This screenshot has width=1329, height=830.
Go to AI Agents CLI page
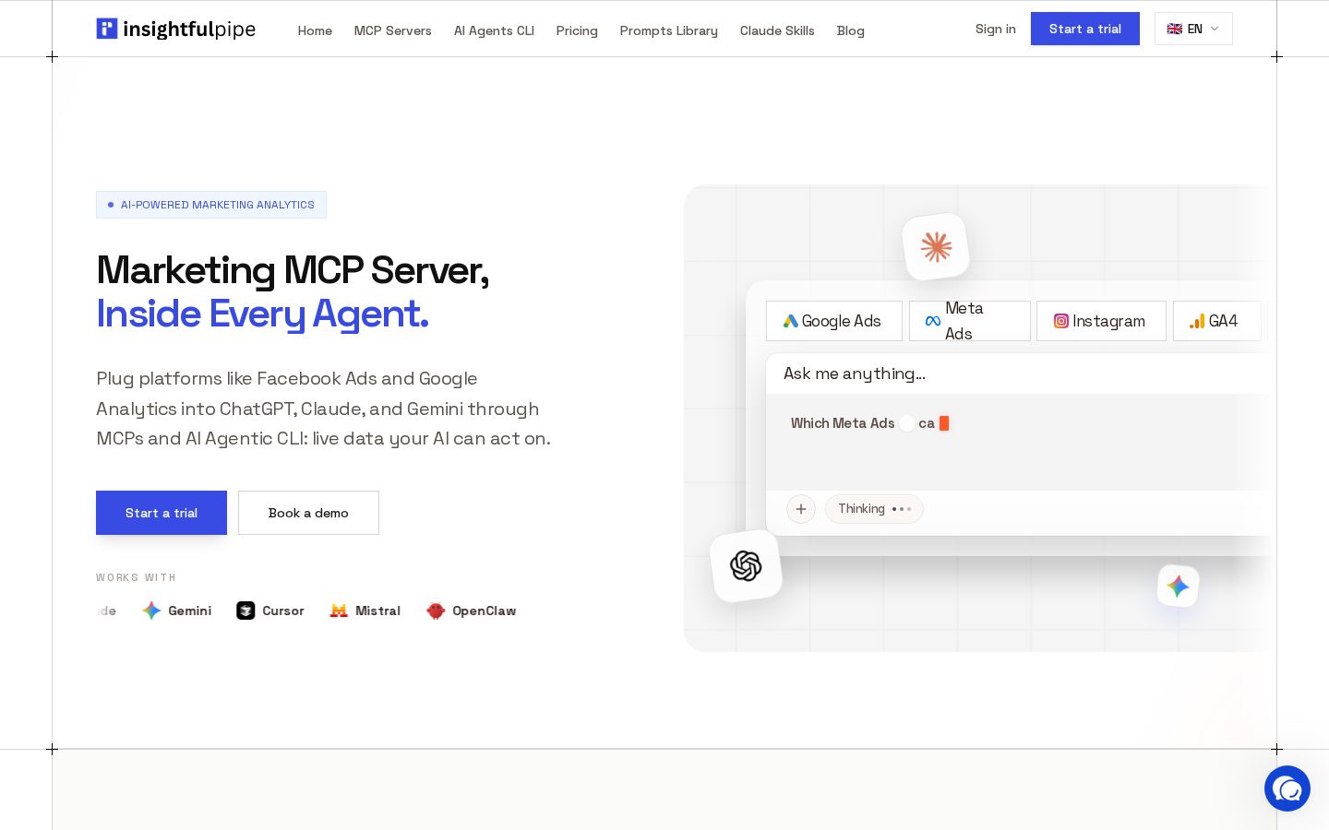click(494, 30)
